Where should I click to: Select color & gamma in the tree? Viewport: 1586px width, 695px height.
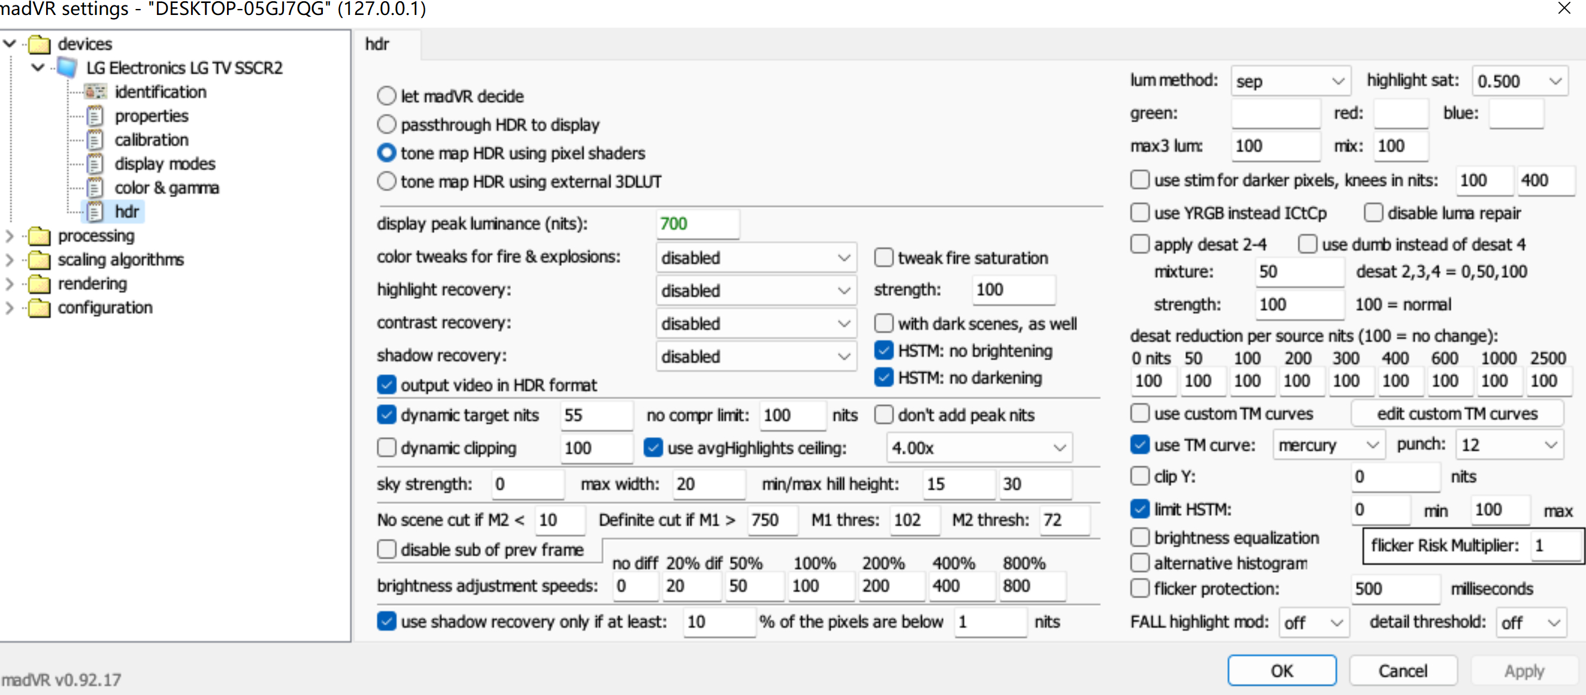coord(167,188)
